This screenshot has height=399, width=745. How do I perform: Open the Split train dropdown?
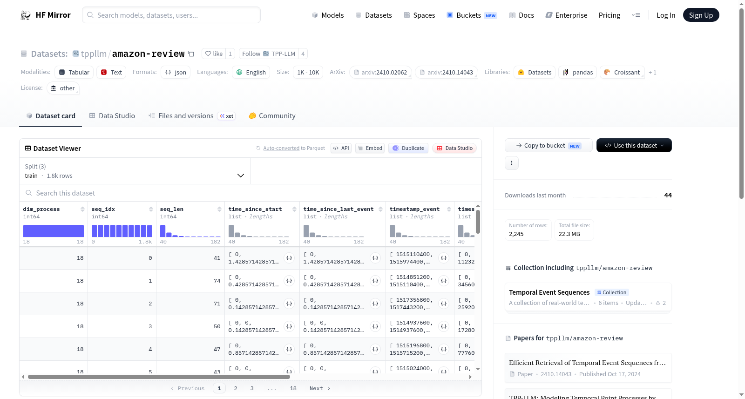pyautogui.click(x=135, y=171)
